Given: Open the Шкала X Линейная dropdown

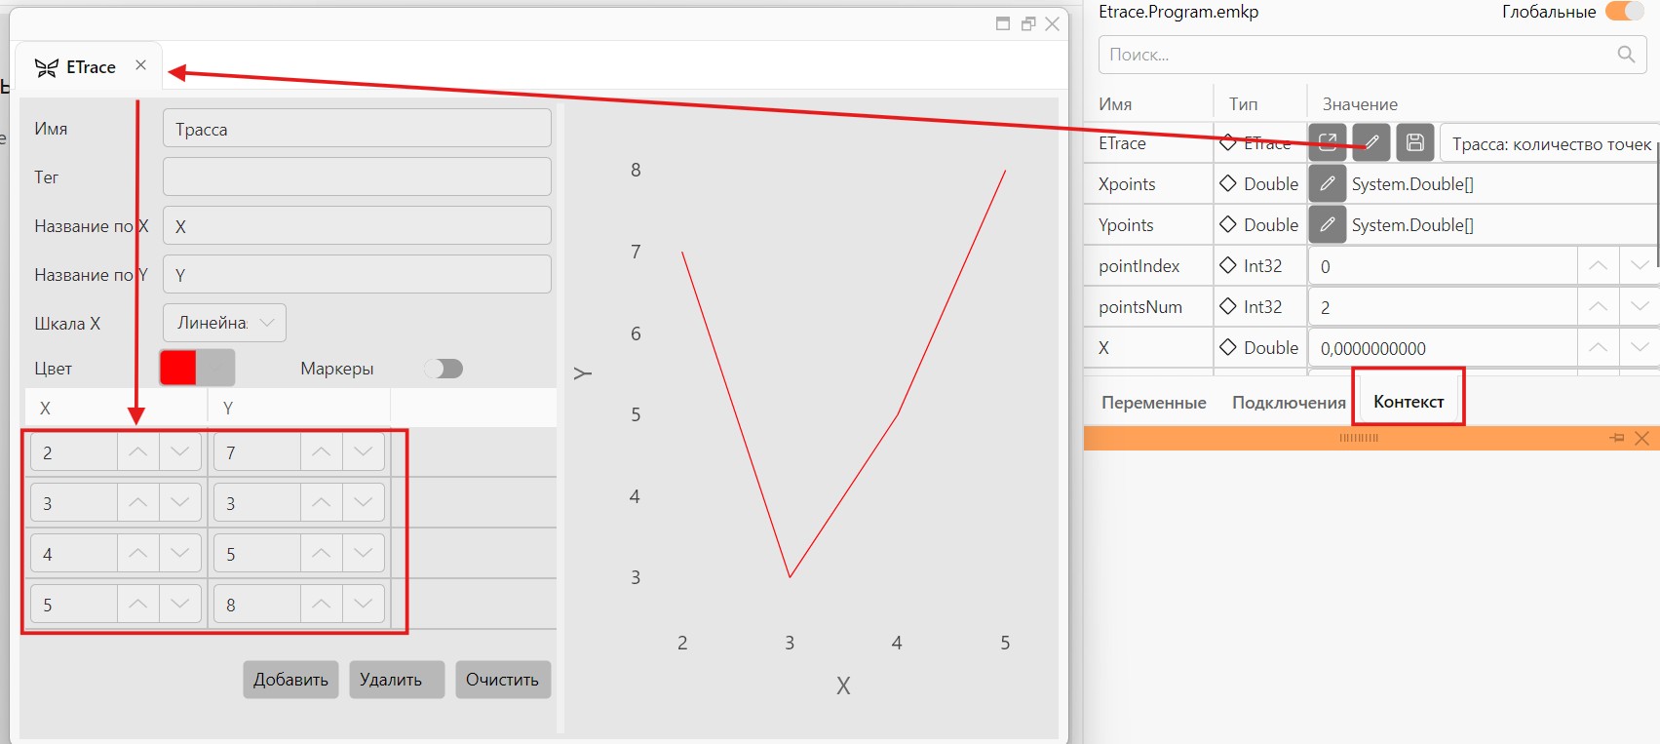Looking at the screenshot, I should tap(224, 323).
